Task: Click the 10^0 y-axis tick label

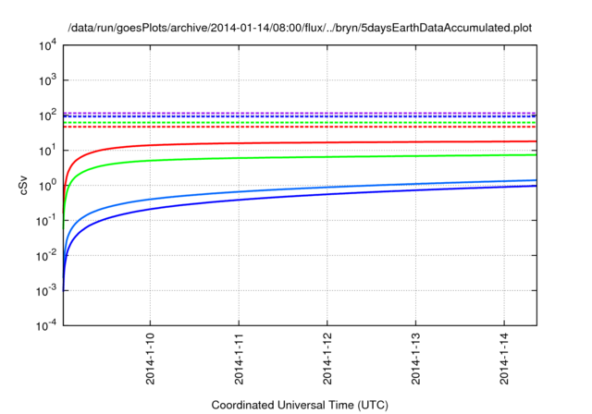Action: coord(48,185)
